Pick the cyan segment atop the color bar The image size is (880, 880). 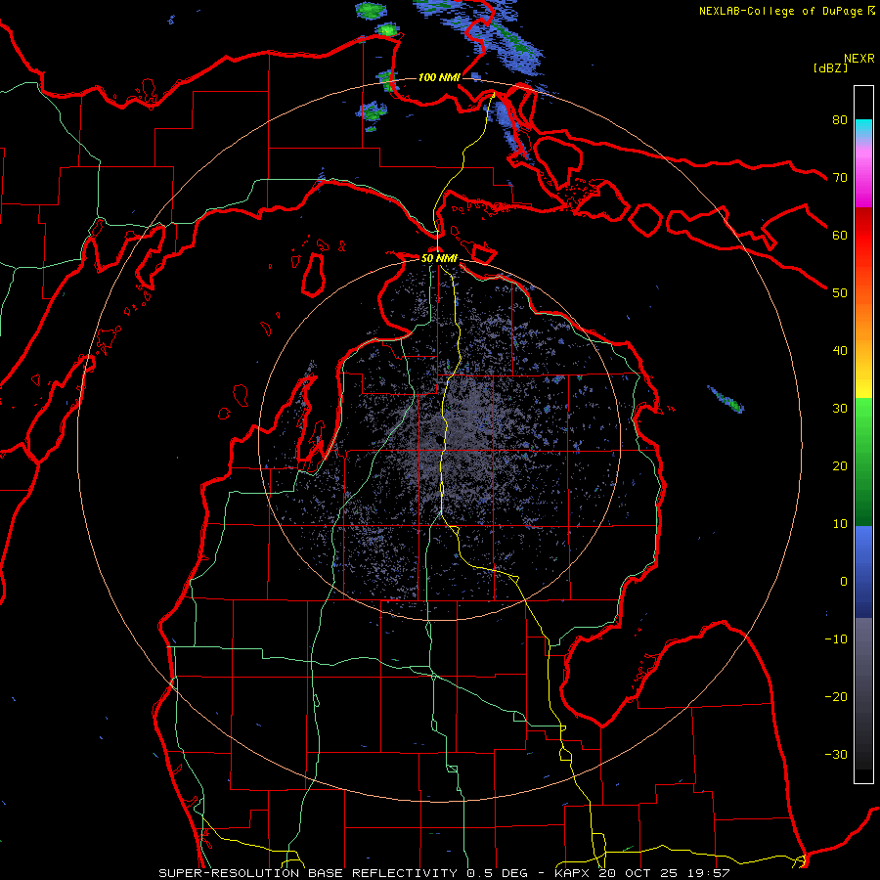[x=863, y=128]
